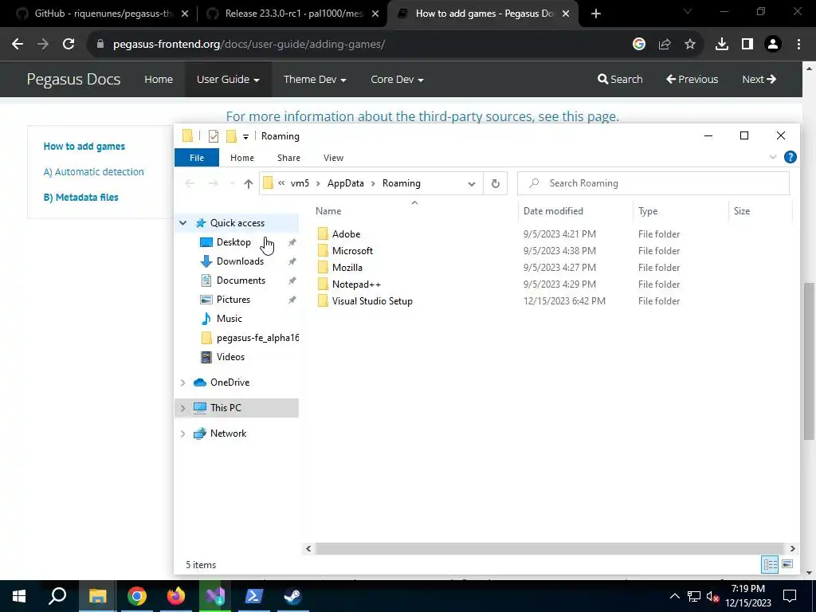Expand the Explorer ribbon chevron
Screen dimensions: 816x612
click(x=773, y=157)
